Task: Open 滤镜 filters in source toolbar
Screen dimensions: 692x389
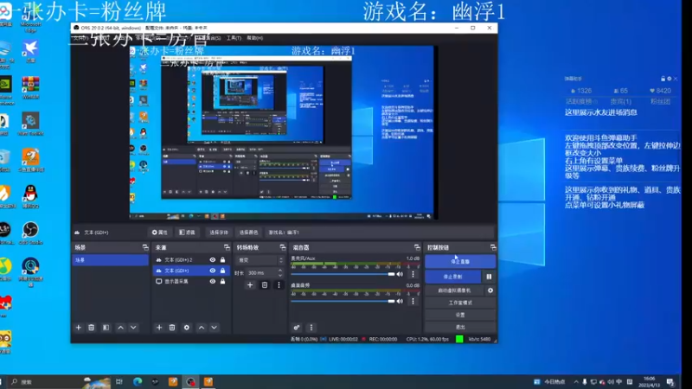Action: click(187, 233)
